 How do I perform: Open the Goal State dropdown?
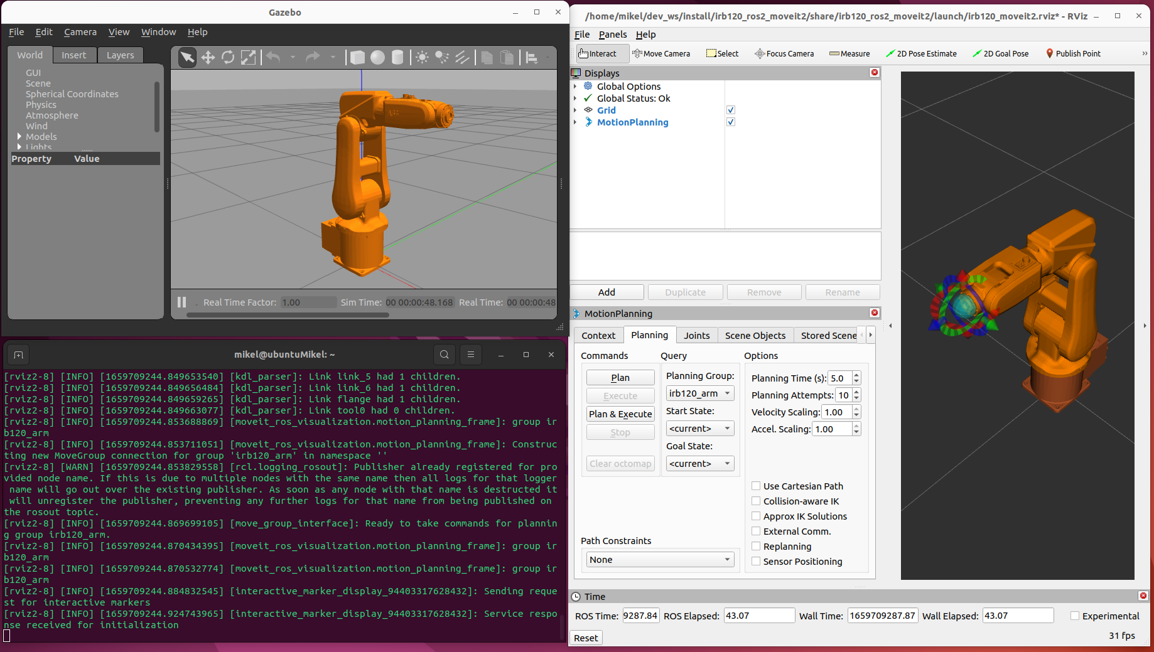point(699,464)
